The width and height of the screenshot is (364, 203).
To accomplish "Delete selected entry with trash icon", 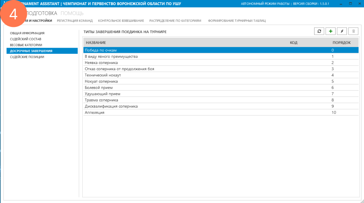I will [x=353, y=31].
